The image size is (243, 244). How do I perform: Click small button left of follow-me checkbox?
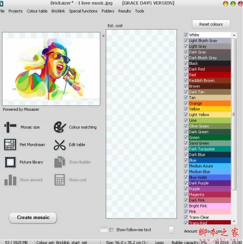(104, 230)
